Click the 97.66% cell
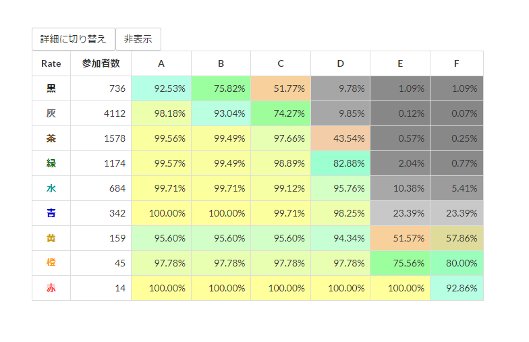The width and height of the screenshot is (529, 342). point(281,138)
